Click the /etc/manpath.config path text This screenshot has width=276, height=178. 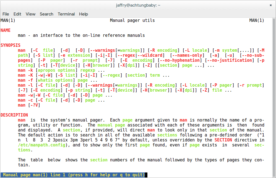pos(42,145)
